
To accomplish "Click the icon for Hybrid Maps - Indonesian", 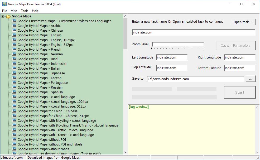I will tap(14, 64).
